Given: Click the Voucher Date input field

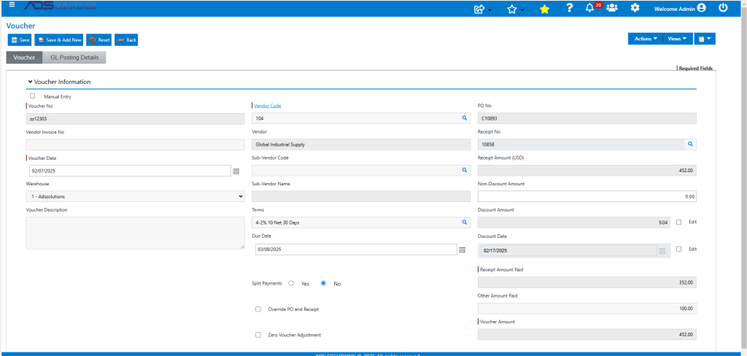Looking at the screenshot, I should click(131, 171).
